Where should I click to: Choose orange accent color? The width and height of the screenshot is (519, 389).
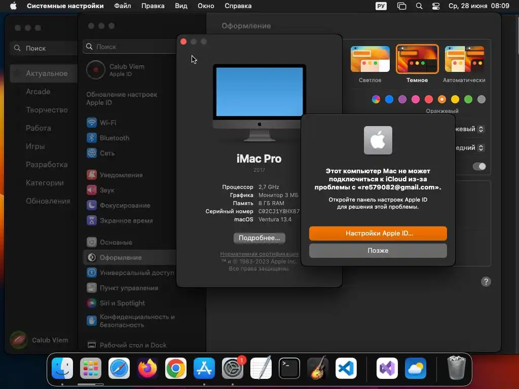[x=442, y=99]
